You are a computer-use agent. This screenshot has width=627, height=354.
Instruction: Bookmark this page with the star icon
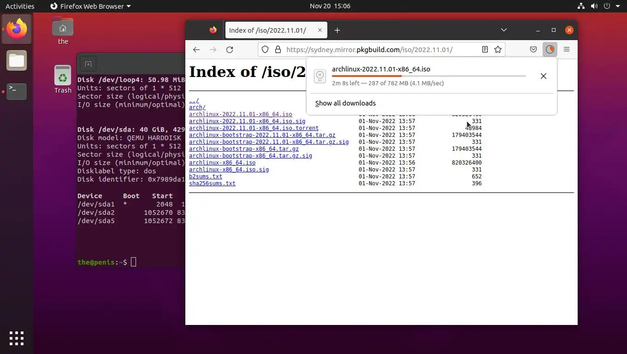click(x=498, y=49)
